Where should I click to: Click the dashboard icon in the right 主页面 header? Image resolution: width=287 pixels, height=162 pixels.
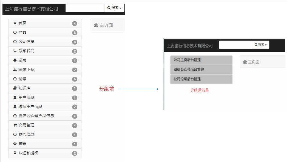pos(245,62)
